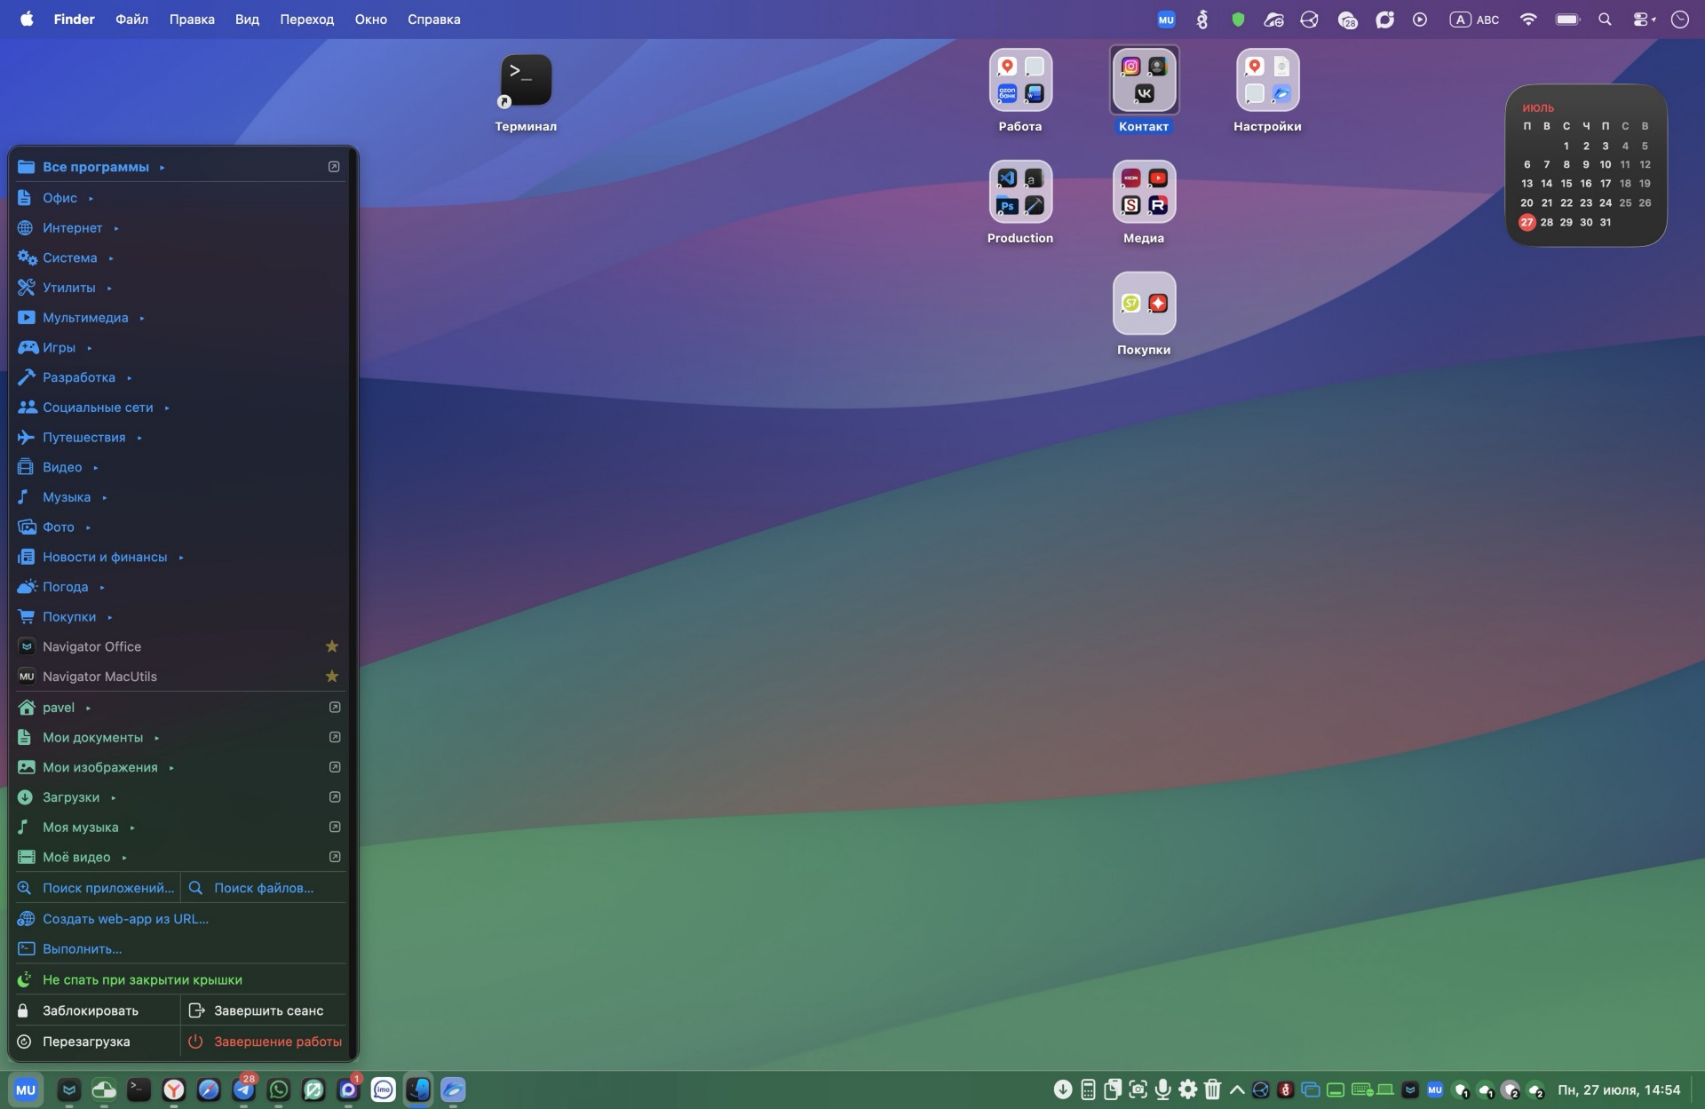The width and height of the screenshot is (1705, 1109).
Task: Click the Поиск файлов… field
Action: pyautogui.click(x=265, y=888)
